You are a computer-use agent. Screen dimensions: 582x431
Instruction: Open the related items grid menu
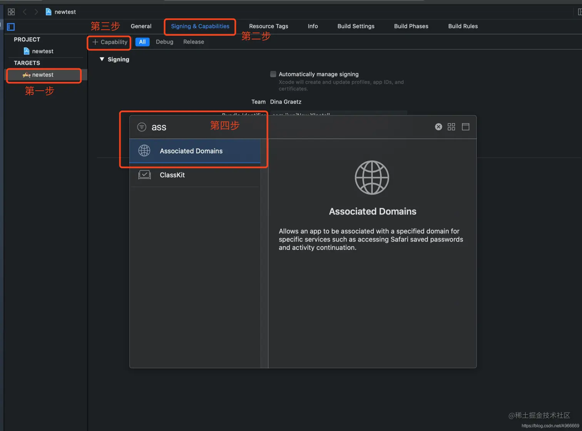pyautogui.click(x=11, y=12)
